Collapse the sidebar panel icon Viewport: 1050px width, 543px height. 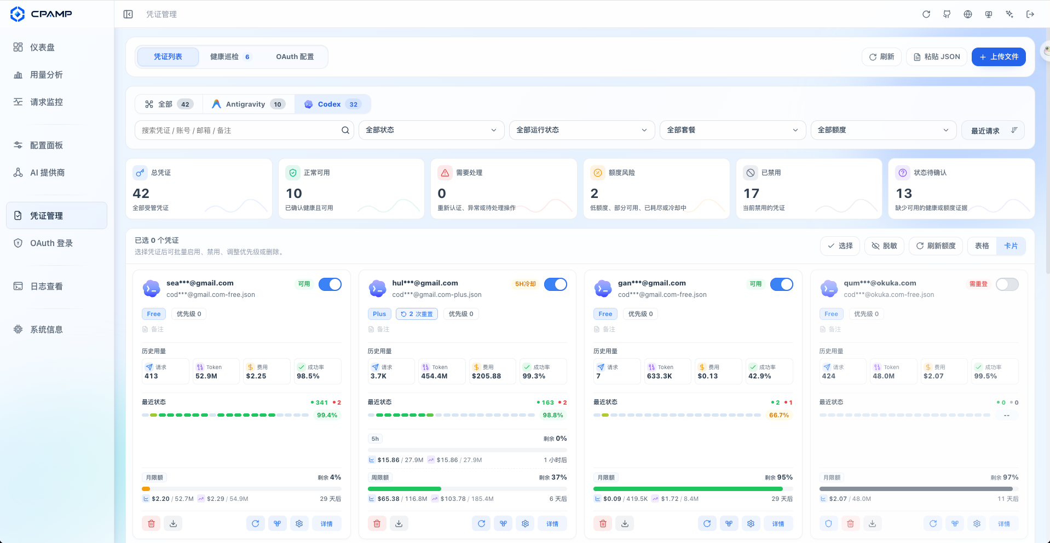click(128, 14)
